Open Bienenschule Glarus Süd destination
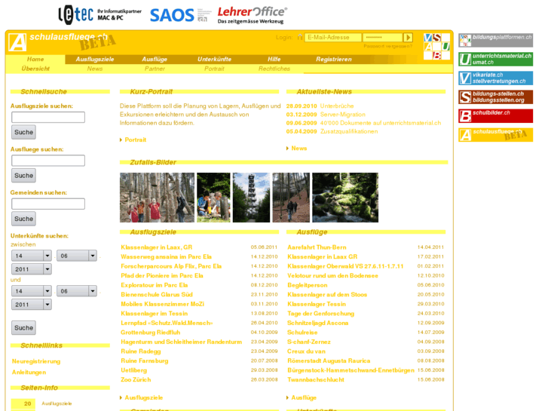 (x=157, y=295)
